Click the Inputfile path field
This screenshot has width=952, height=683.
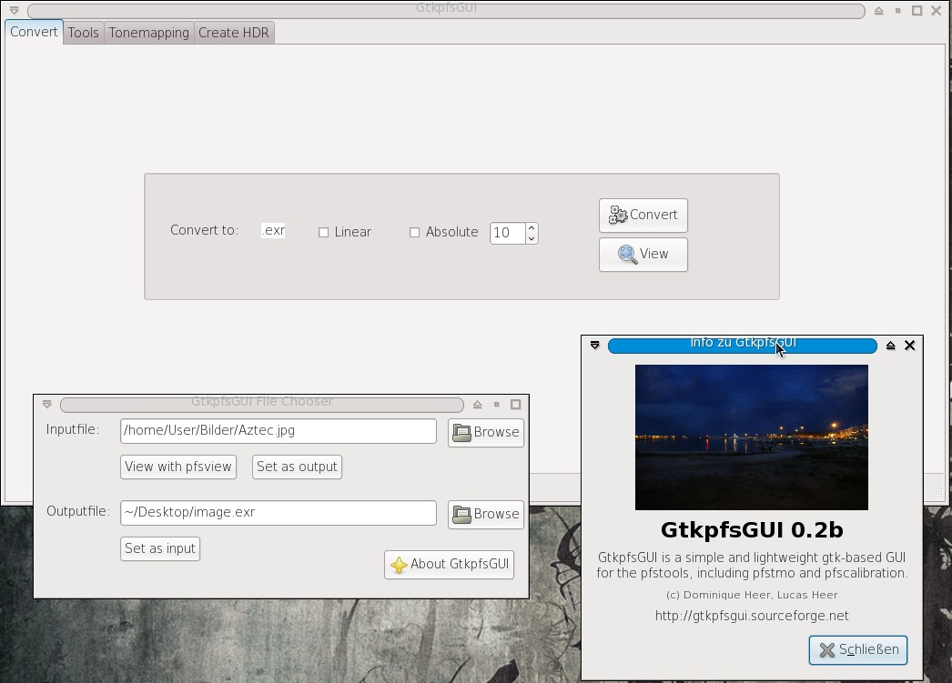click(279, 431)
